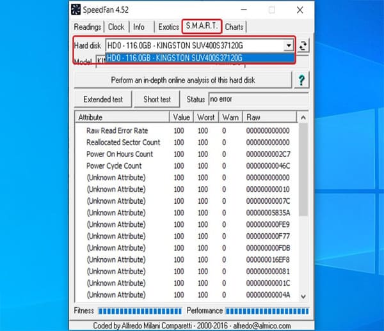Minimize the SpeedFan window
This screenshot has height=331, width=384.
(x=244, y=10)
